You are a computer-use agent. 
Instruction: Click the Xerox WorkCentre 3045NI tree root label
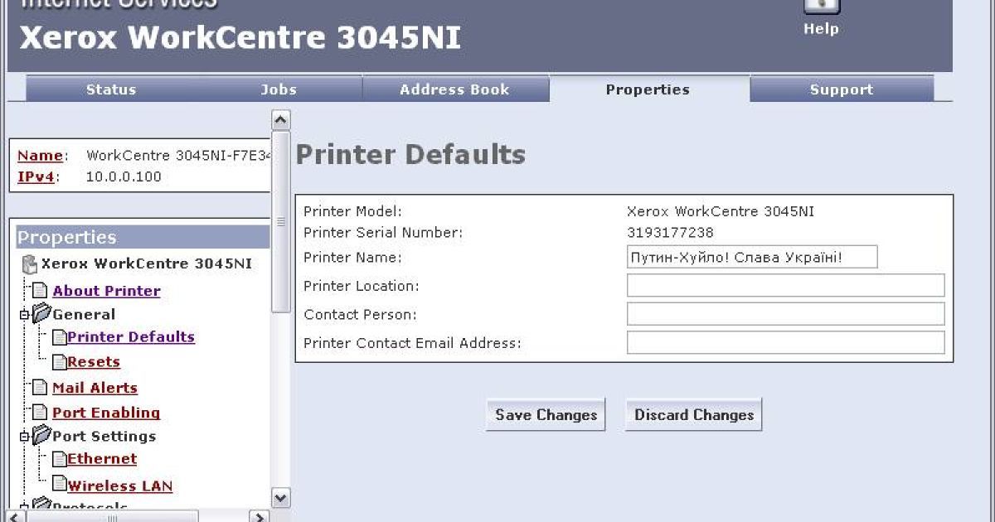point(147,264)
